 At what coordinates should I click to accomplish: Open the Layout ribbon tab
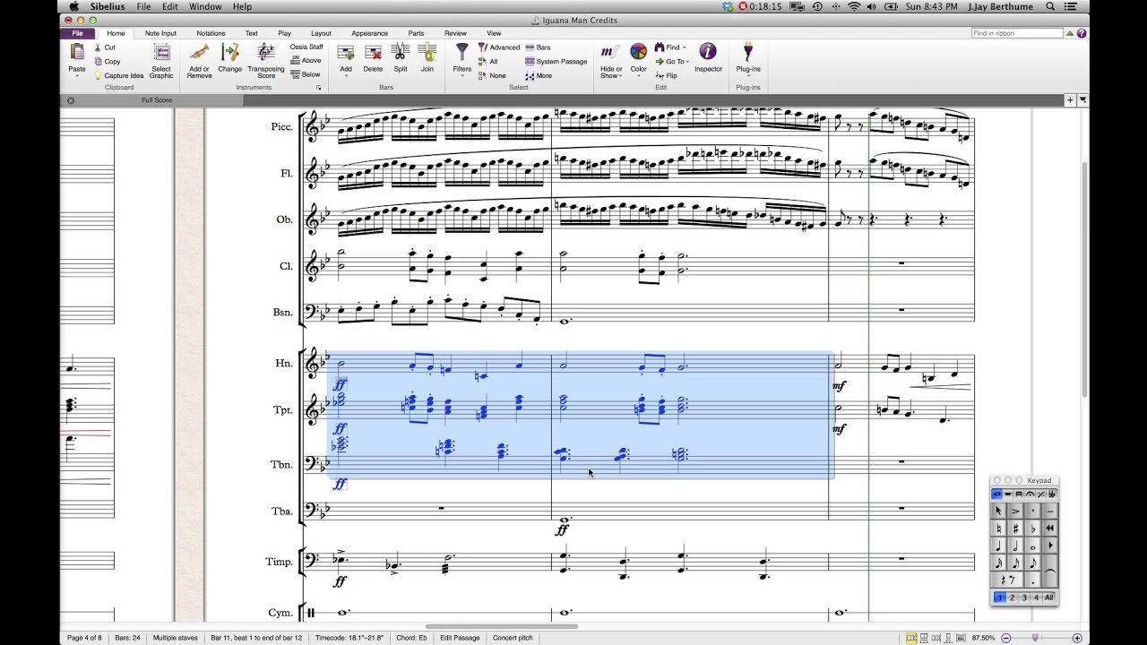click(320, 33)
